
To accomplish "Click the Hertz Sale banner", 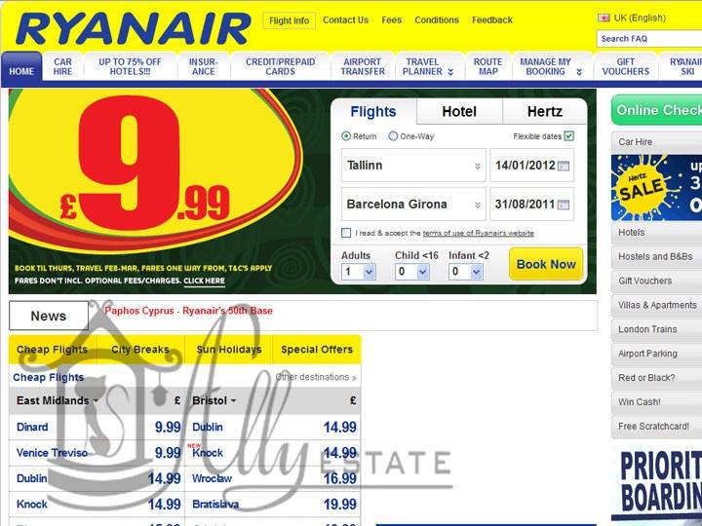I will (655, 187).
